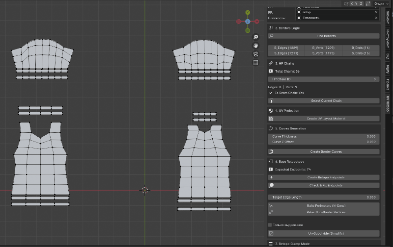The image size is (393, 247).
Task: Open the Опции dropdown
Action: click(382, 3)
